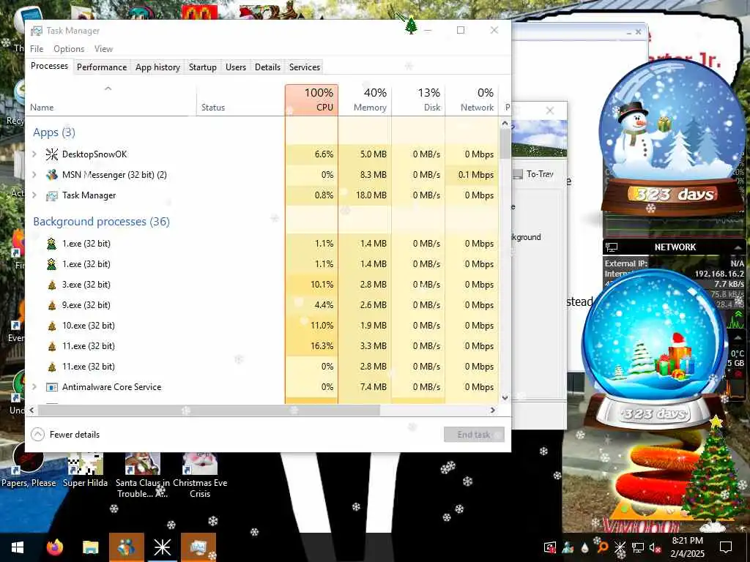Screen dimensions: 750x562
Task: Click the Apps (3) group header
Action: coord(54,132)
